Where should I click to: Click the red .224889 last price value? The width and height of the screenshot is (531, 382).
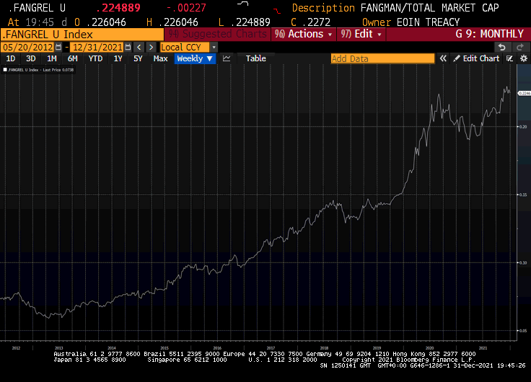[x=118, y=8]
